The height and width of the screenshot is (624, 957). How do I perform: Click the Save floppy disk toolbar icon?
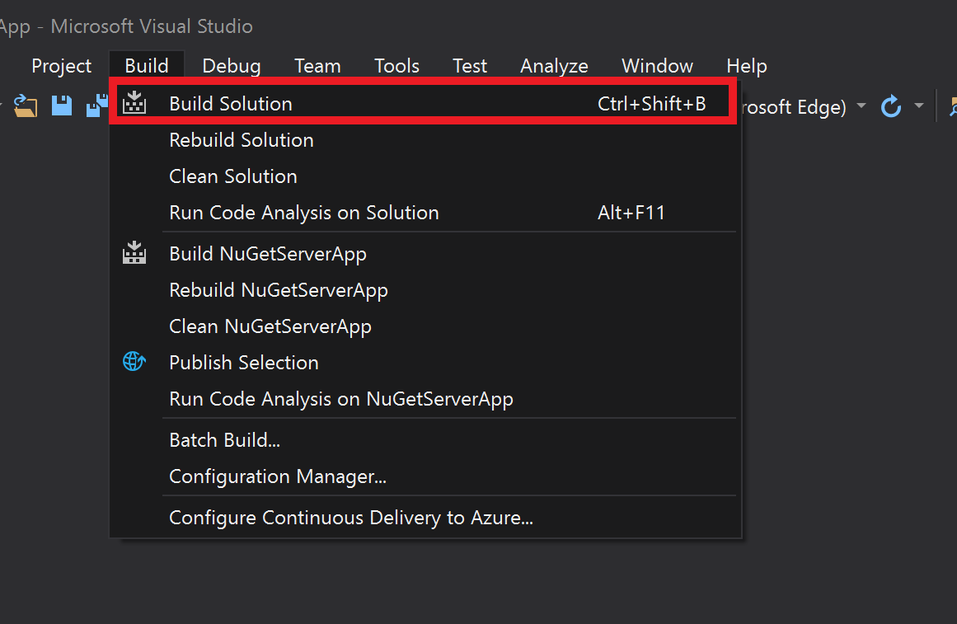click(x=62, y=106)
